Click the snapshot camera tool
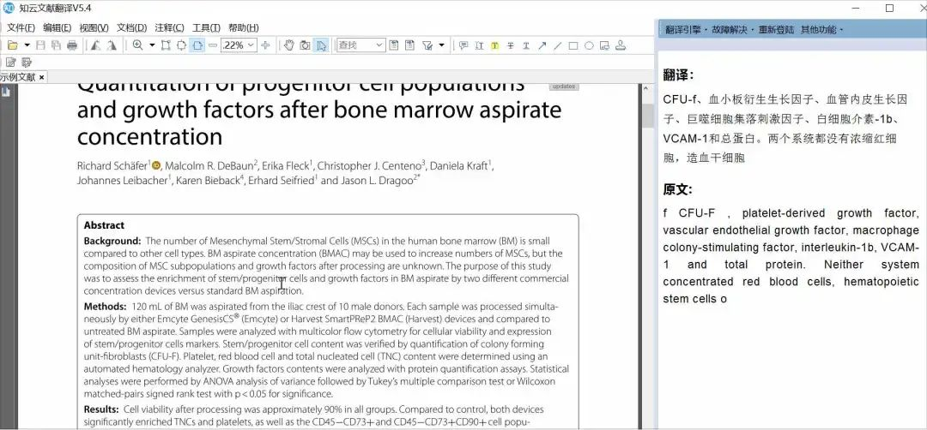 pyautogui.click(x=305, y=45)
